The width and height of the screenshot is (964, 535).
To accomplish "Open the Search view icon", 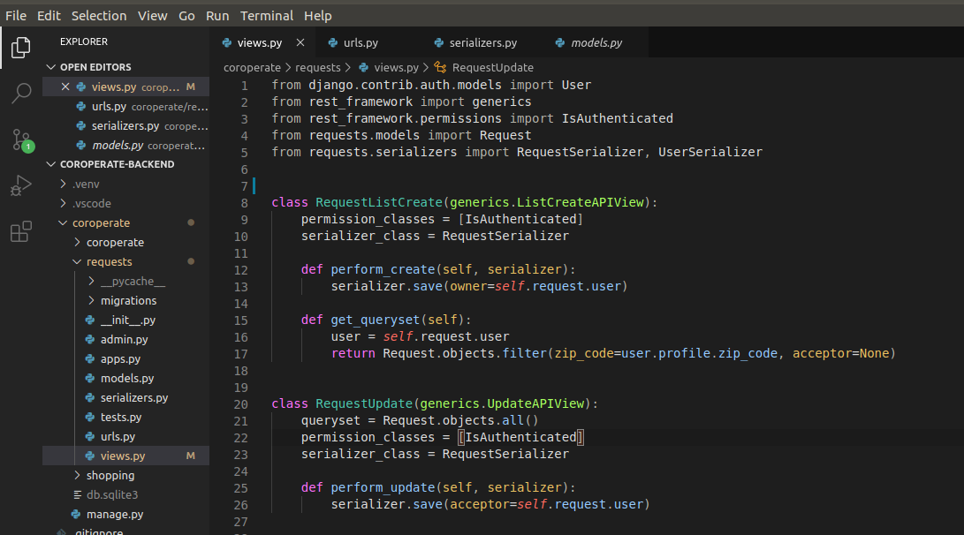I will (x=21, y=94).
